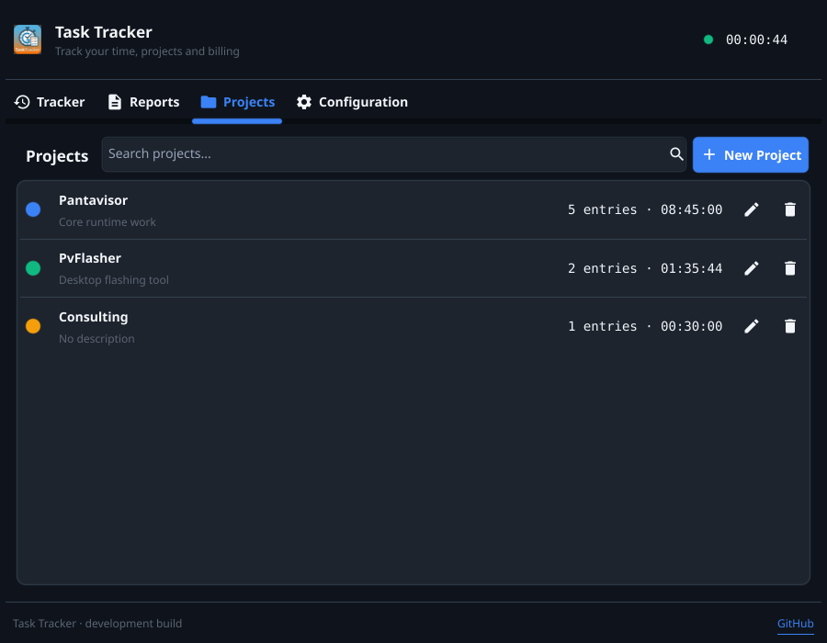This screenshot has width=827, height=643.
Task: Click the Tracker history clock icon
Action: (x=22, y=102)
